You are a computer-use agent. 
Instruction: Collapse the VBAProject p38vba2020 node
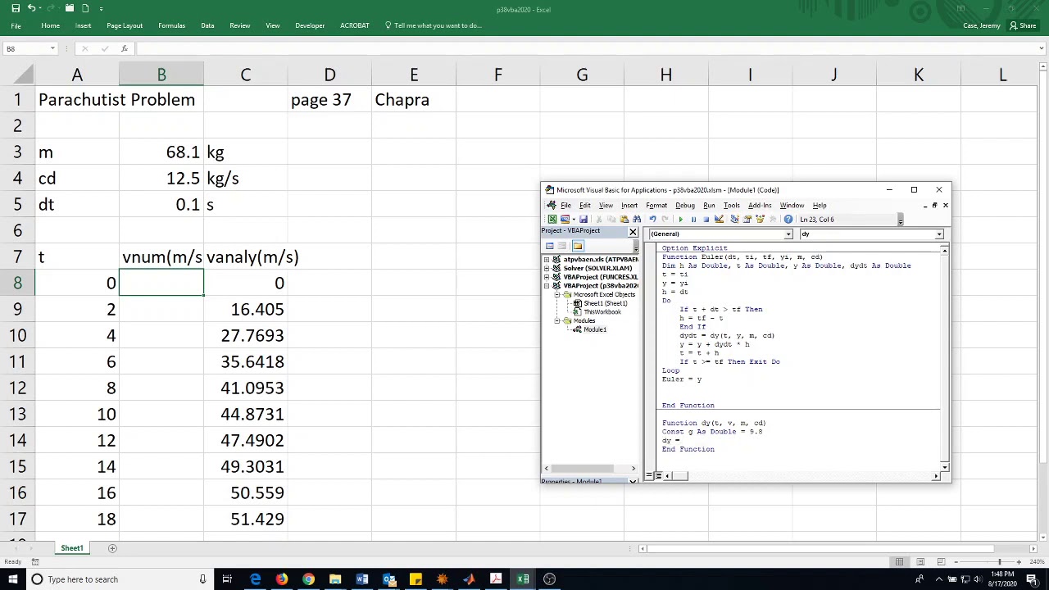coord(547,286)
